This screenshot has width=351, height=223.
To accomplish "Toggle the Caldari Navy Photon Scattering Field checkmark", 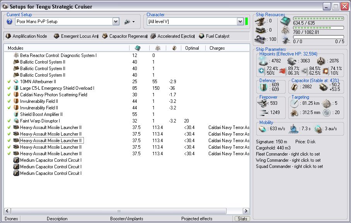I will tap(9, 94).
